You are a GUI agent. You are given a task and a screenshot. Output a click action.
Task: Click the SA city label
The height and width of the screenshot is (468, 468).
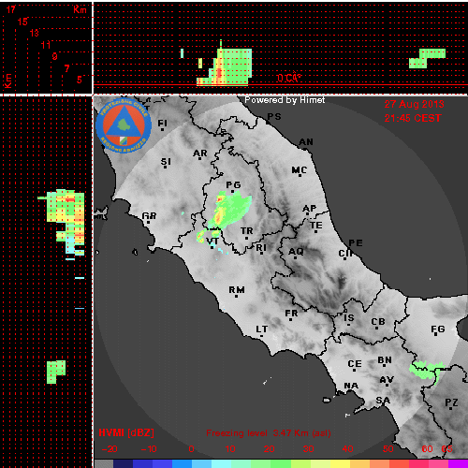[x=383, y=401]
